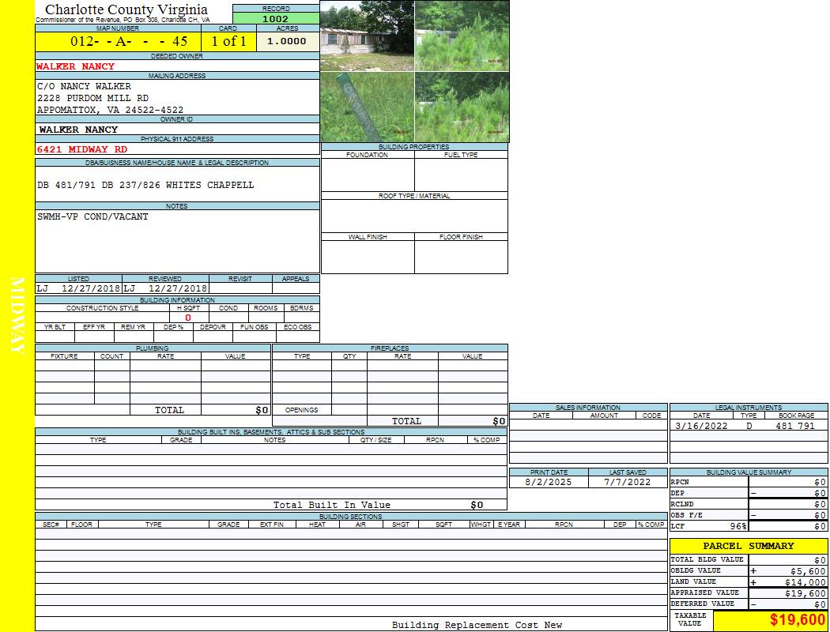Click the listed date next to first LJ

[91, 288]
